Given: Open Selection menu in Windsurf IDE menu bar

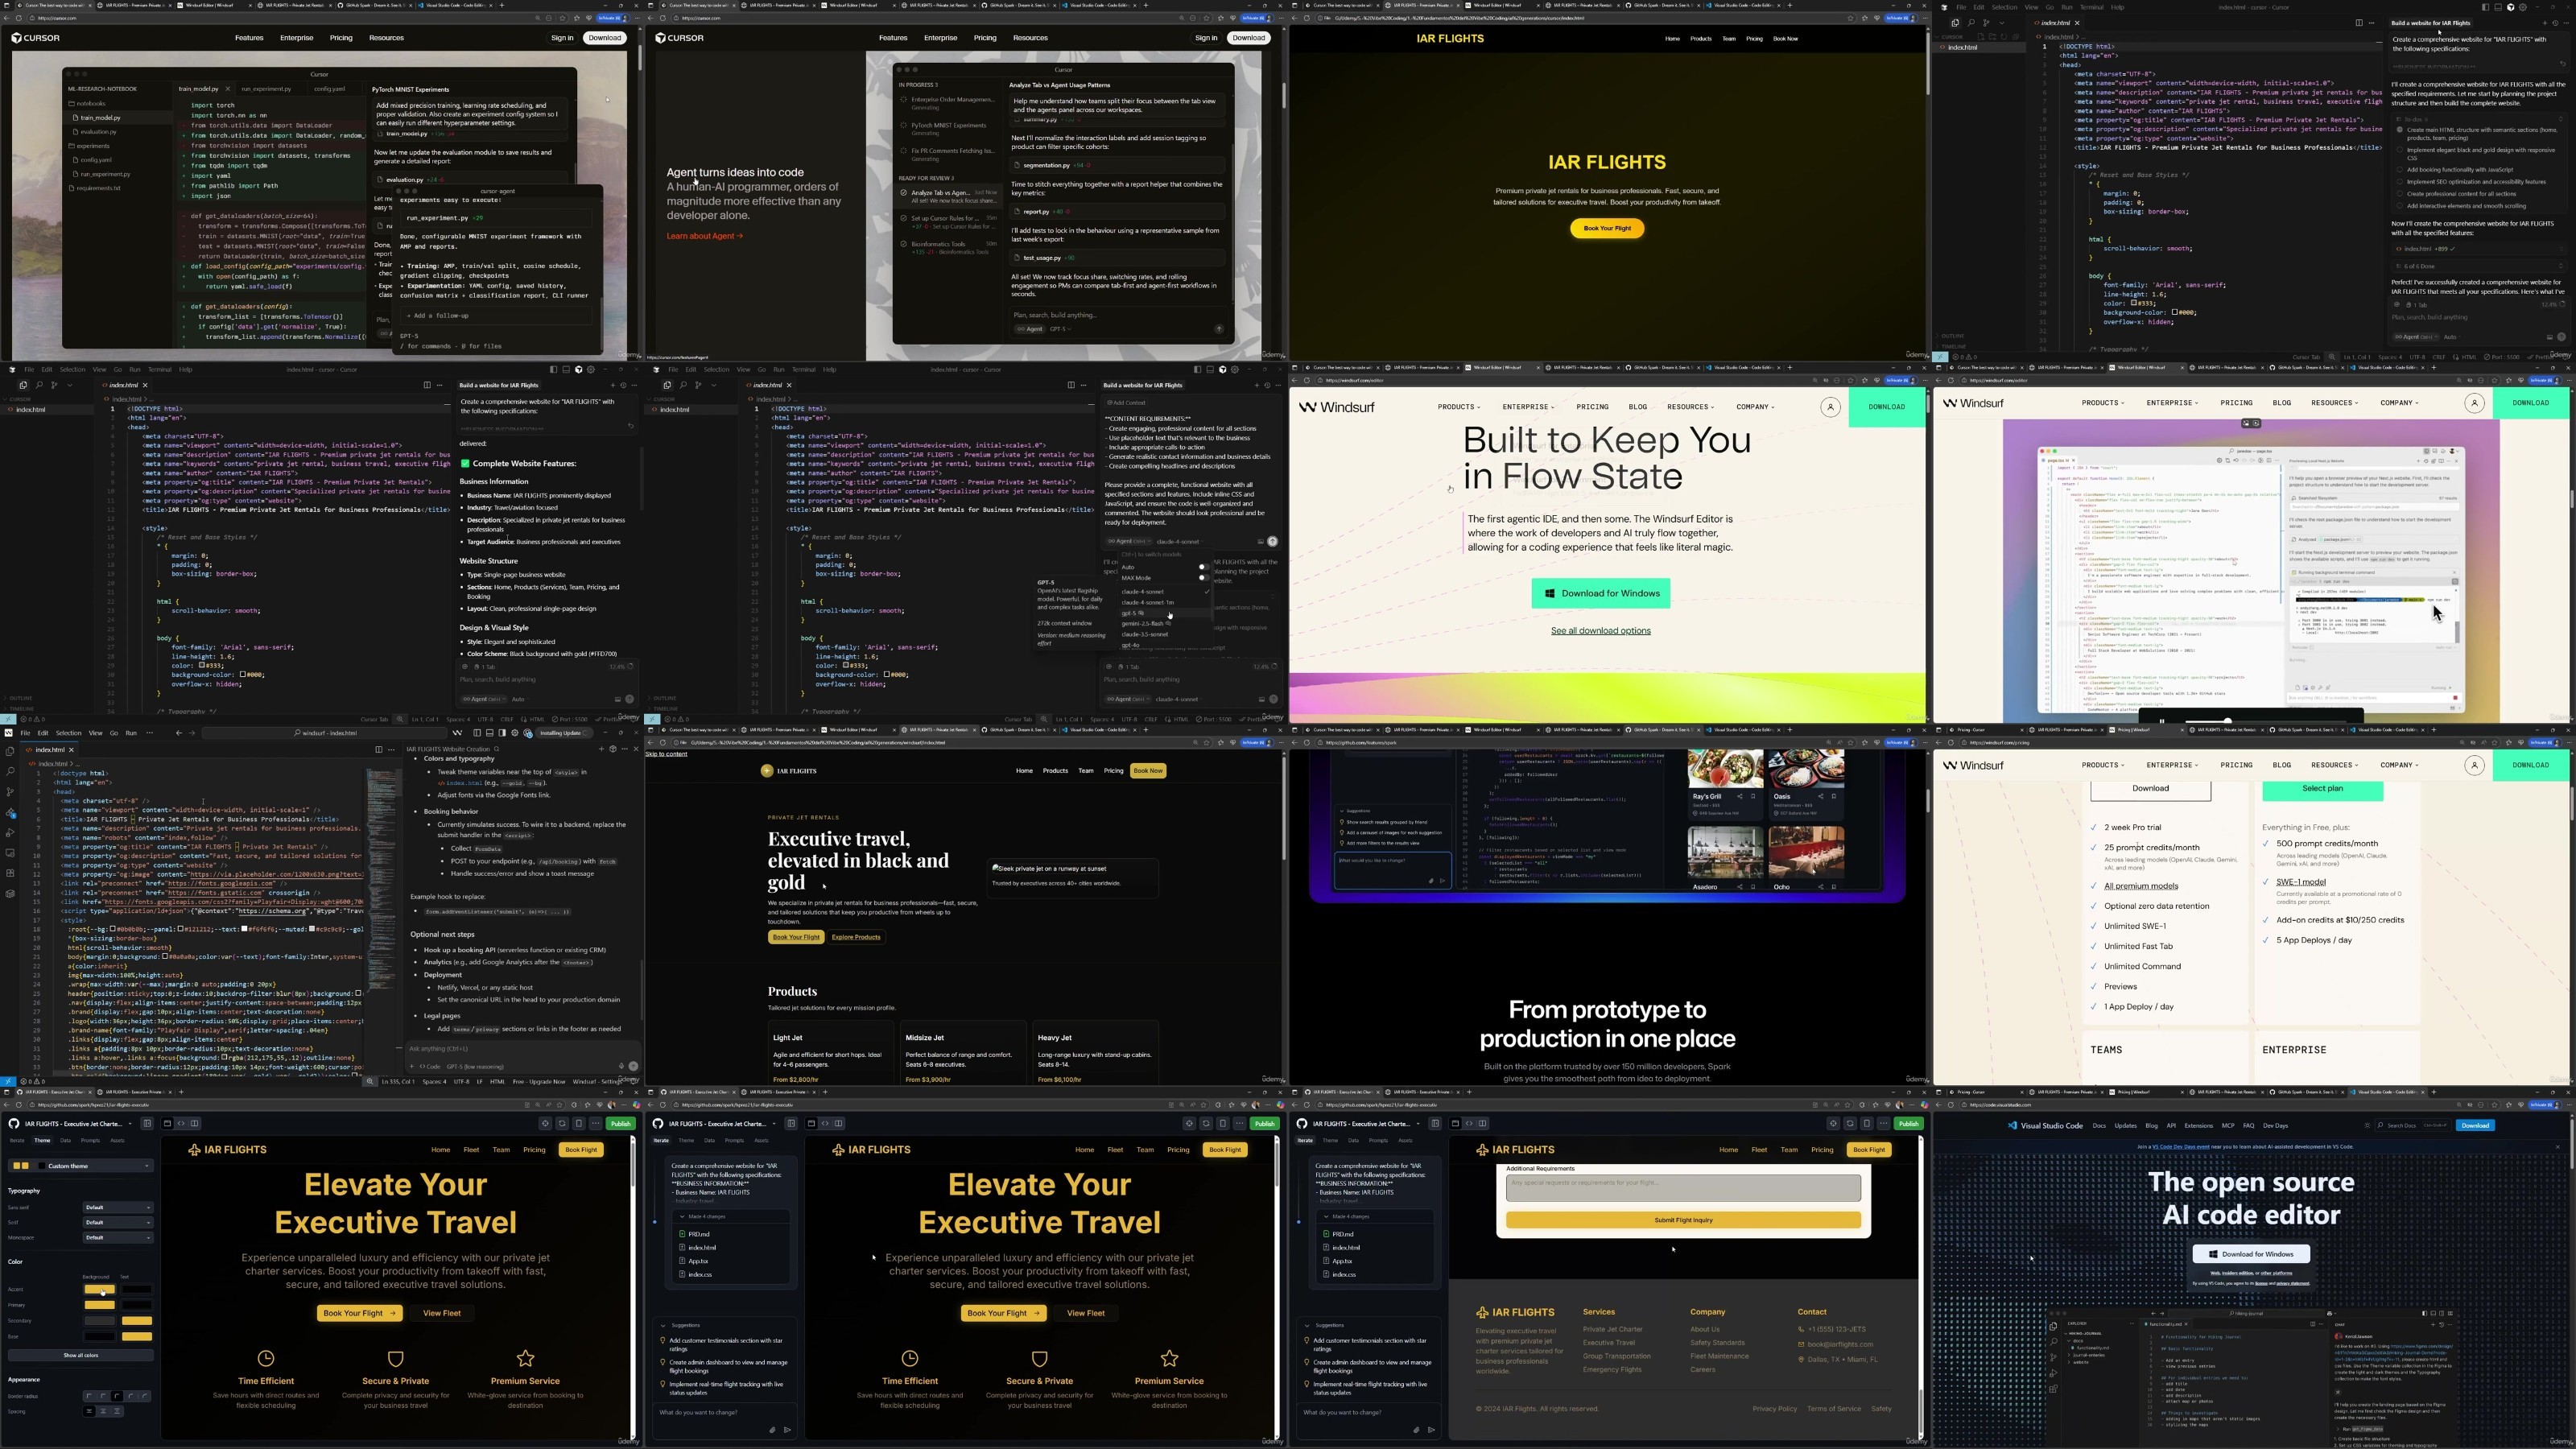Looking at the screenshot, I should 68,733.
